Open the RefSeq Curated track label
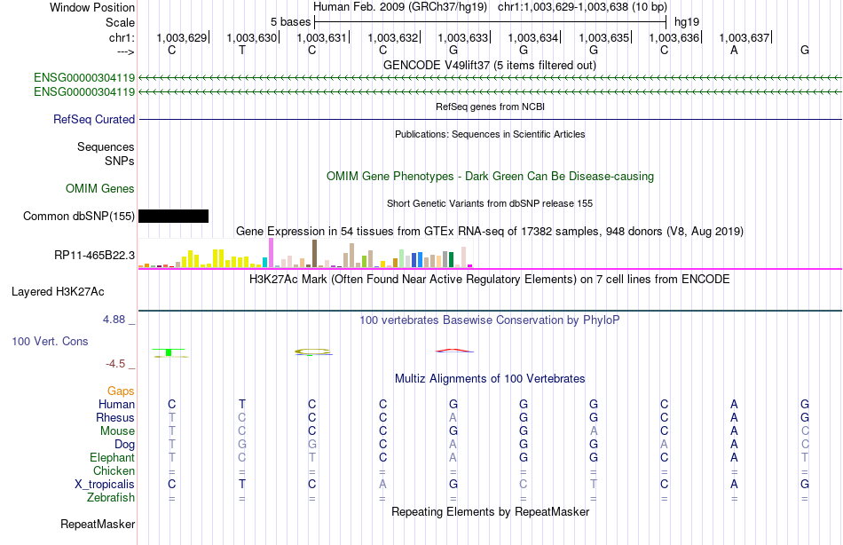The image size is (843, 545). [x=93, y=120]
